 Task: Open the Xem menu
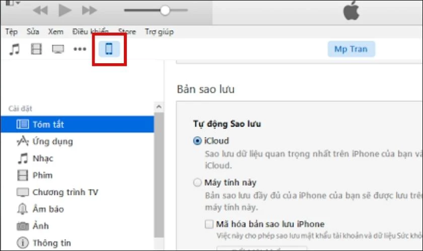click(x=55, y=32)
